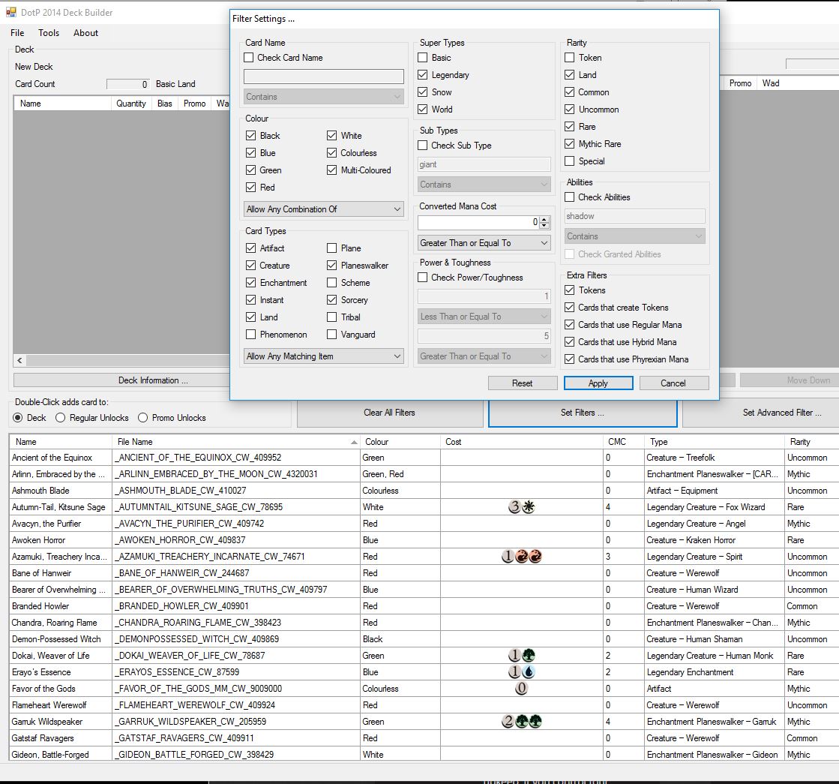Tick the Token rarity checkbox

tap(570, 58)
